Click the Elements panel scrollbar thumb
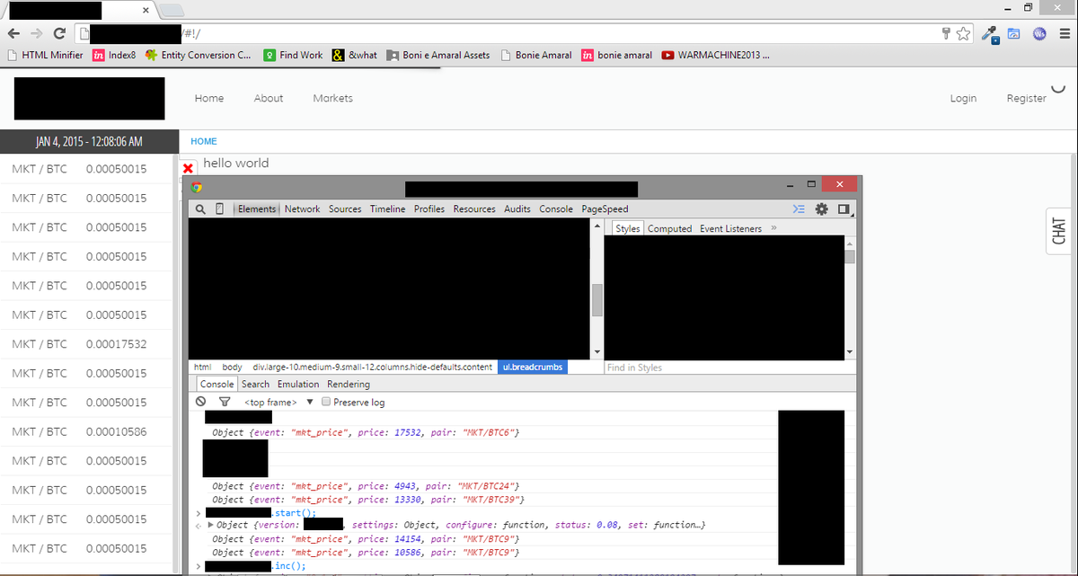 point(596,300)
